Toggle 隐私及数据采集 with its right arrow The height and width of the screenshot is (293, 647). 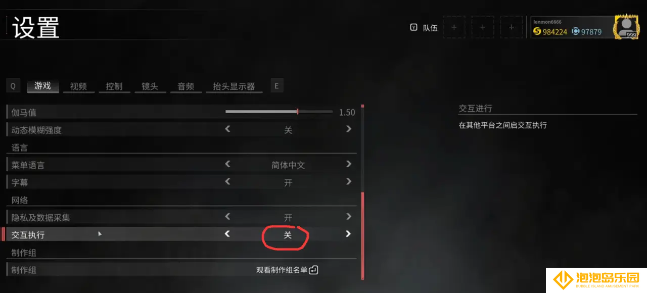click(348, 217)
